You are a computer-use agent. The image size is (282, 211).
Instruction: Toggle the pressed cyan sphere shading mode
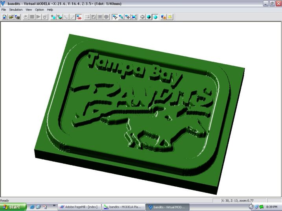[x=155, y=17]
